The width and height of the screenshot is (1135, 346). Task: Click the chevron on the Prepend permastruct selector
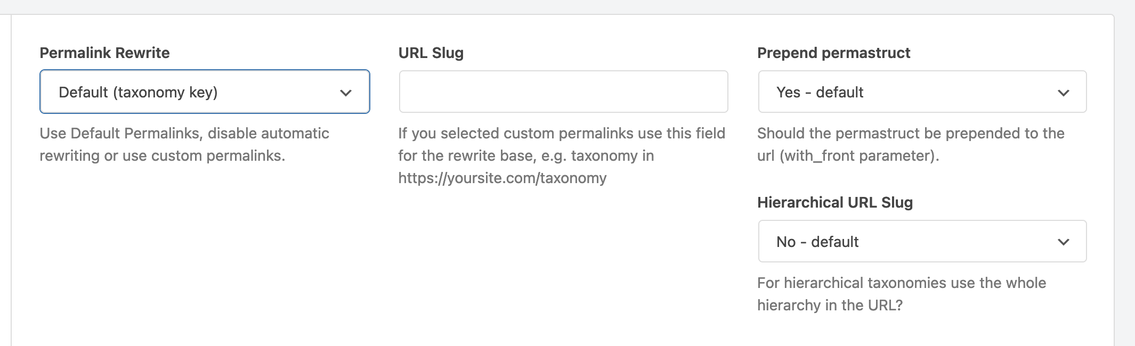pos(1064,92)
